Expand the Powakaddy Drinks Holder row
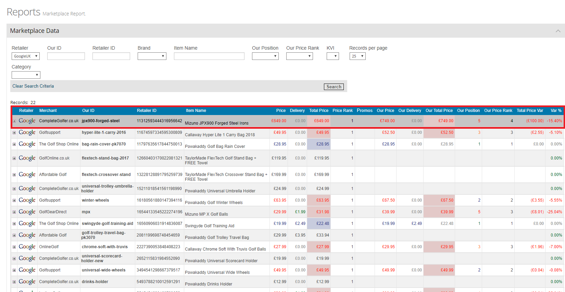The width and height of the screenshot is (565, 292). [x=14, y=282]
